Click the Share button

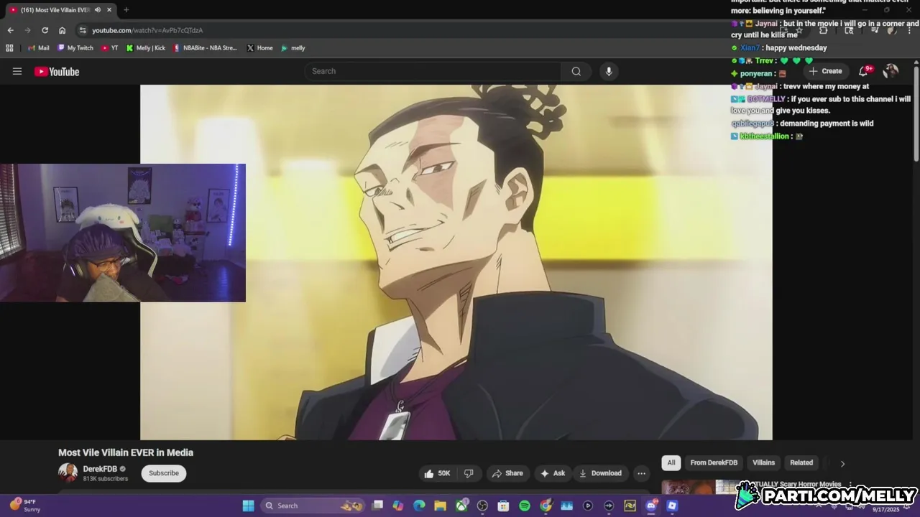tap(507, 473)
